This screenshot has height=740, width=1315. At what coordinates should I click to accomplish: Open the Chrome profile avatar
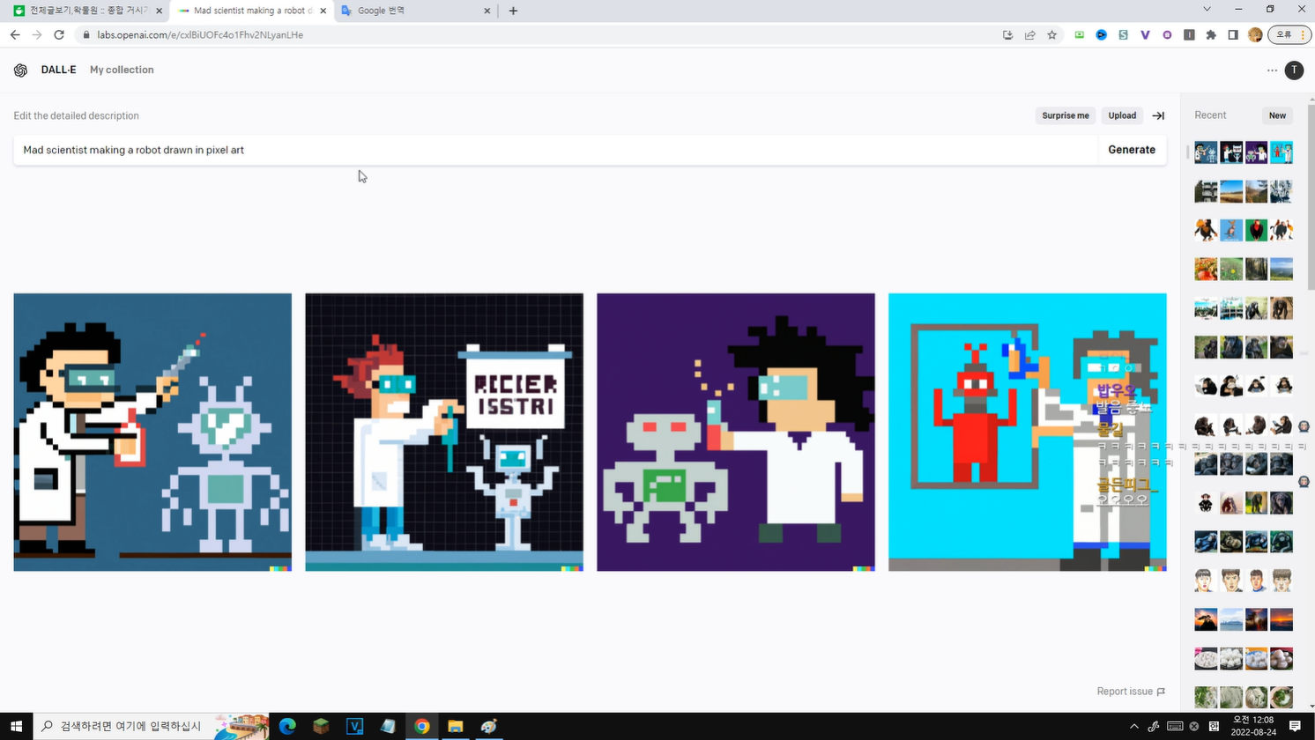tap(1255, 35)
